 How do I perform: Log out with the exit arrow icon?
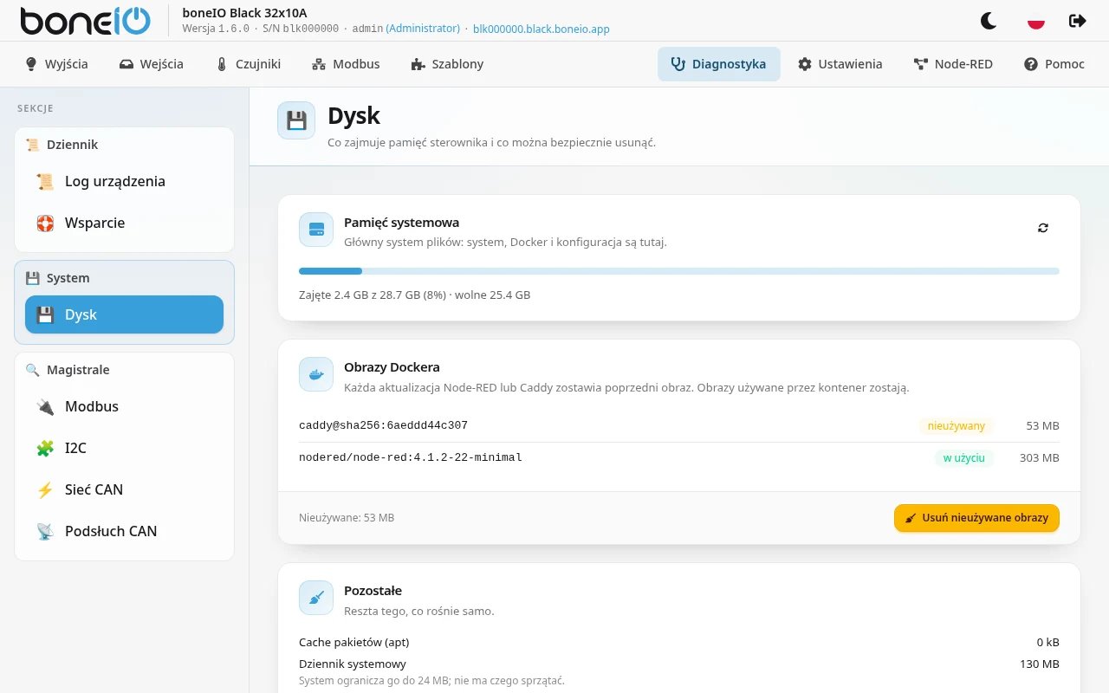pos(1078,21)
